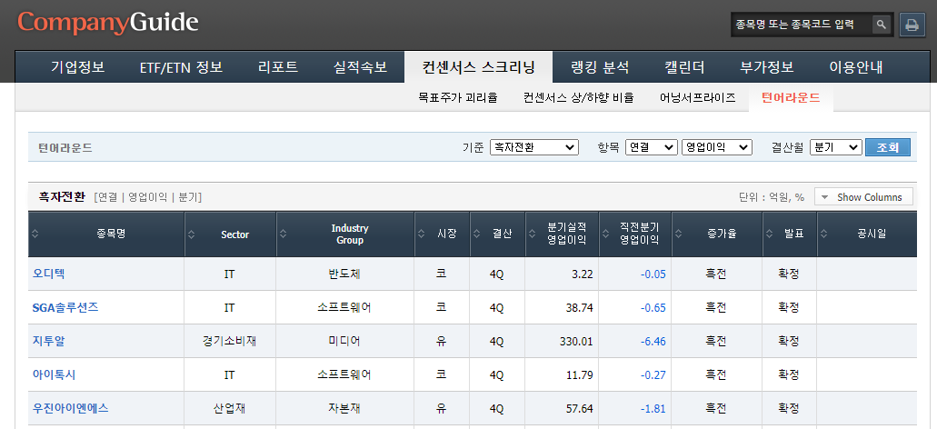The image size is (937, 429).
Task: Sort by Industry Group column arrows
Action: 283,234
